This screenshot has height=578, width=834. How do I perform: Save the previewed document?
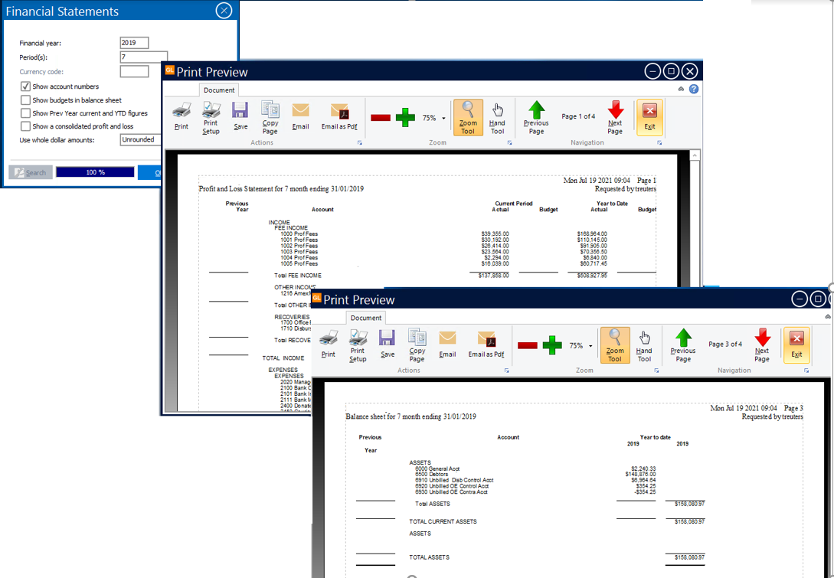pos(240,116)
